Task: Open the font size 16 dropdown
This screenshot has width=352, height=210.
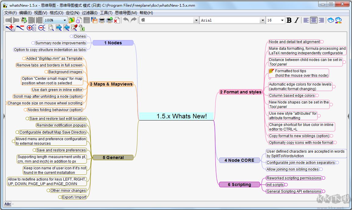Action: [282, 20]
